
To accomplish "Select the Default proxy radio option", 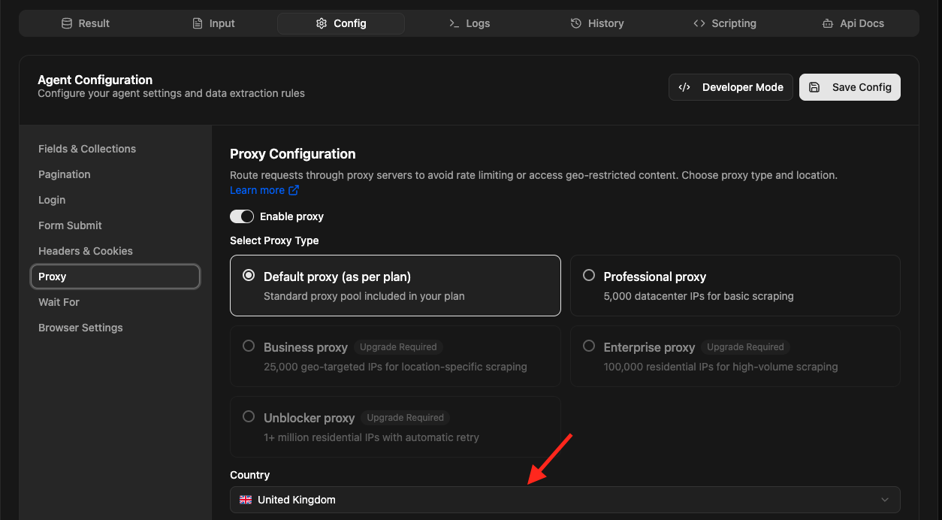I will click(x=249, y=276).
